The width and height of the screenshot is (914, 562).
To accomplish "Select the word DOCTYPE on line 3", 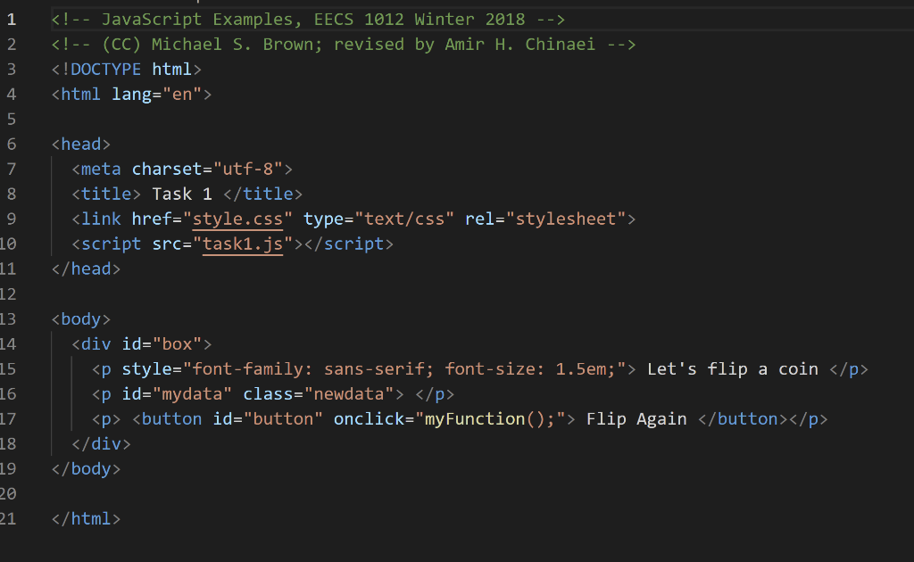I will [x=105, y=70].
